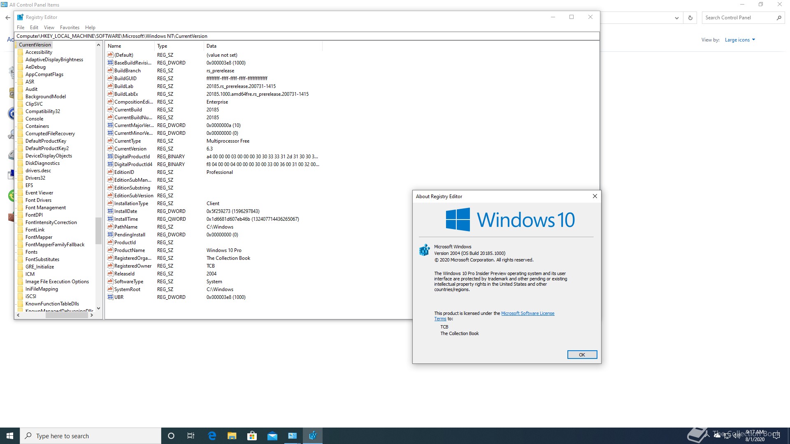Open the Help menu in Registry Editor
Image resolution: width=790 pixels, height=444 pixels.
pos(90,28)
